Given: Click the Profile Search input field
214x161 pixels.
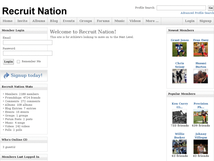Looking at the screenshot, I should click(181, 8).
